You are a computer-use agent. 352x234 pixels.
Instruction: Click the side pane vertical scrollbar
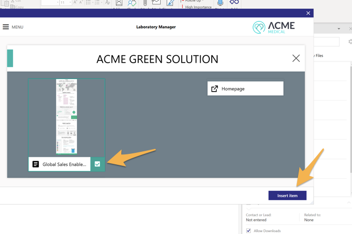click(x=351, y=118)
